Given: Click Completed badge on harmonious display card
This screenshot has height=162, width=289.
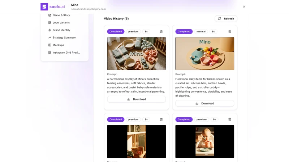Looking at the screenshot, I should coord(116,32).
